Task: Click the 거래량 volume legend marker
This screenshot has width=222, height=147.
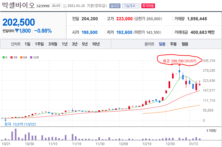Action: 207,131
